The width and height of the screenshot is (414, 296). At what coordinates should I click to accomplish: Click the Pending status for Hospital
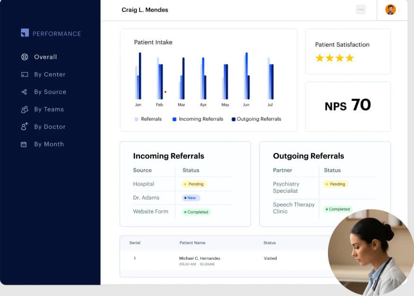pyautogui.click(x=194, y=184)
